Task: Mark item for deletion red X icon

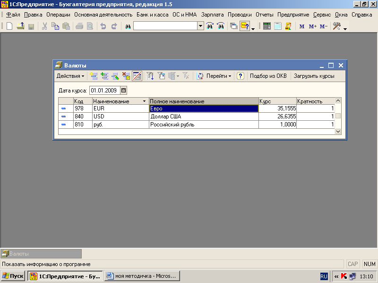Action: point(126,76)
